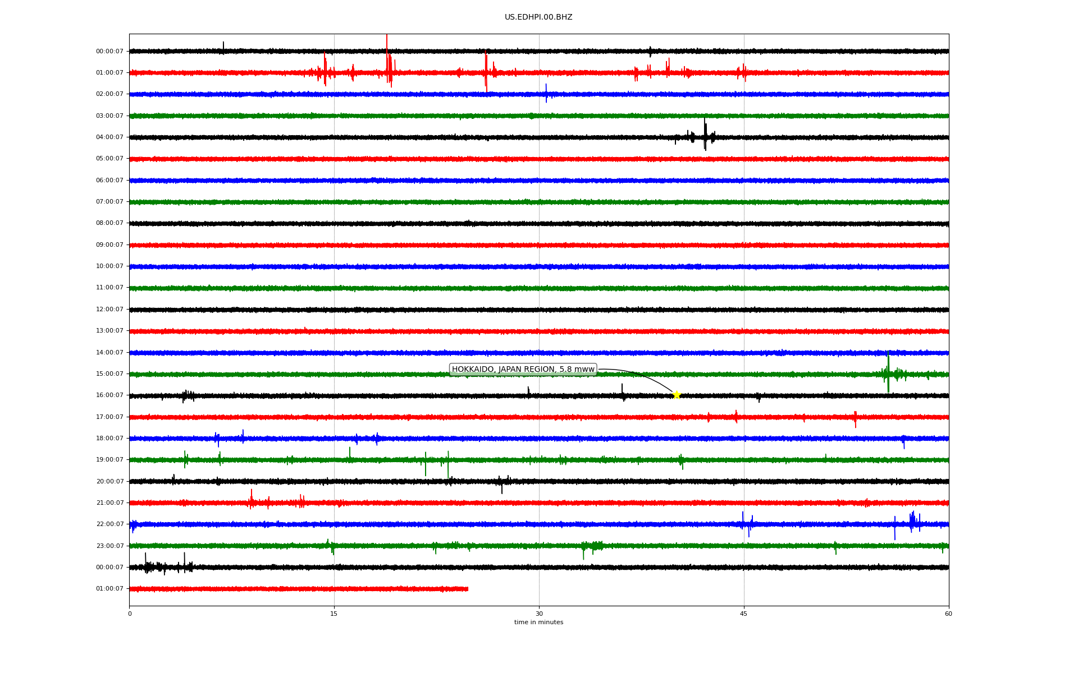Click the 12:00:07 time label
The height and width of the screenshot is (673, 1078).
pos(109,310)
